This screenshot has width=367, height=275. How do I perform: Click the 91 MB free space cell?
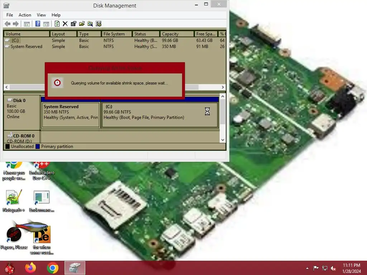[x=202, y=47]
